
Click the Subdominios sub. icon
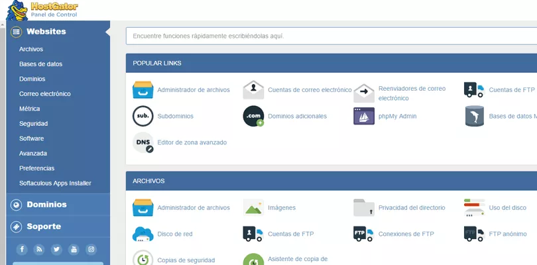tap(143, 116)
